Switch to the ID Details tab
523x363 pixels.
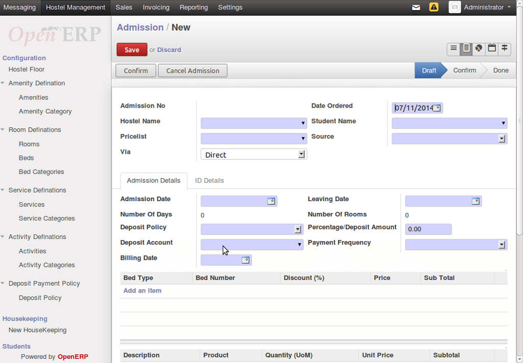pyautogui.click(x=209, y=181)
